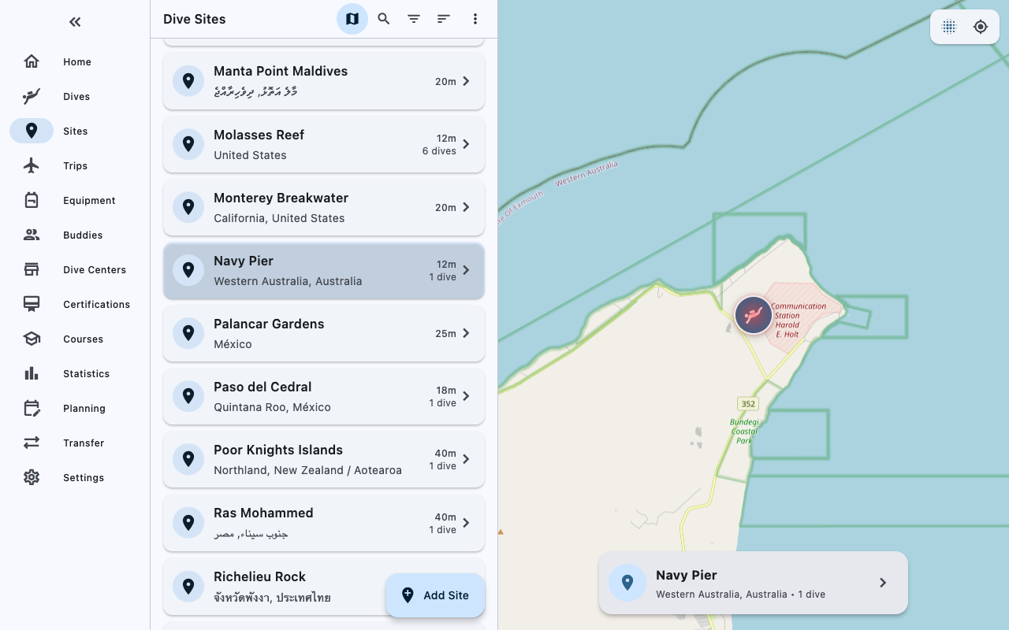Viewport: 1009px width, 630px height.
Task: Select the Sites navigation item
Action: 75,131
